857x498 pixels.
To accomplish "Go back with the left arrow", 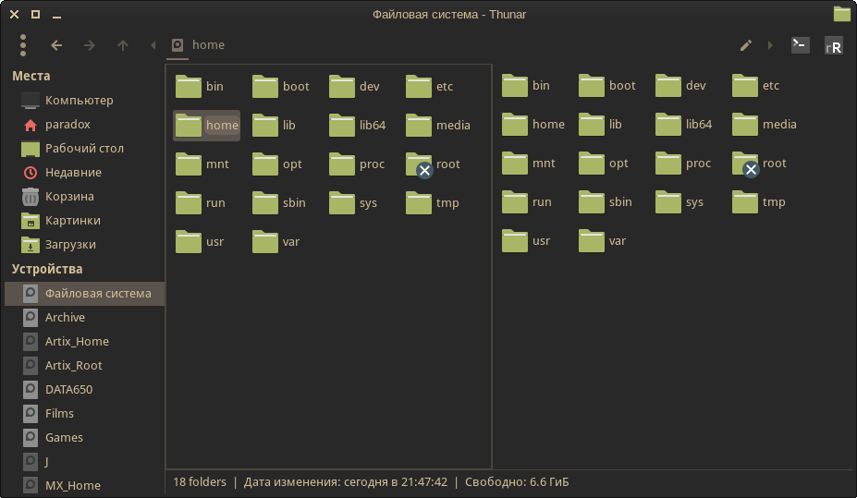I will coord(56,45).
